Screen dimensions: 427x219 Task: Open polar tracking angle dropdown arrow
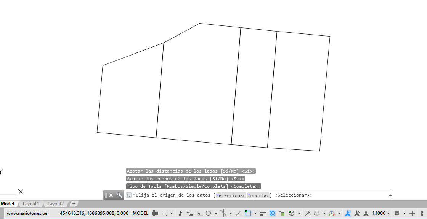(216, 213)
